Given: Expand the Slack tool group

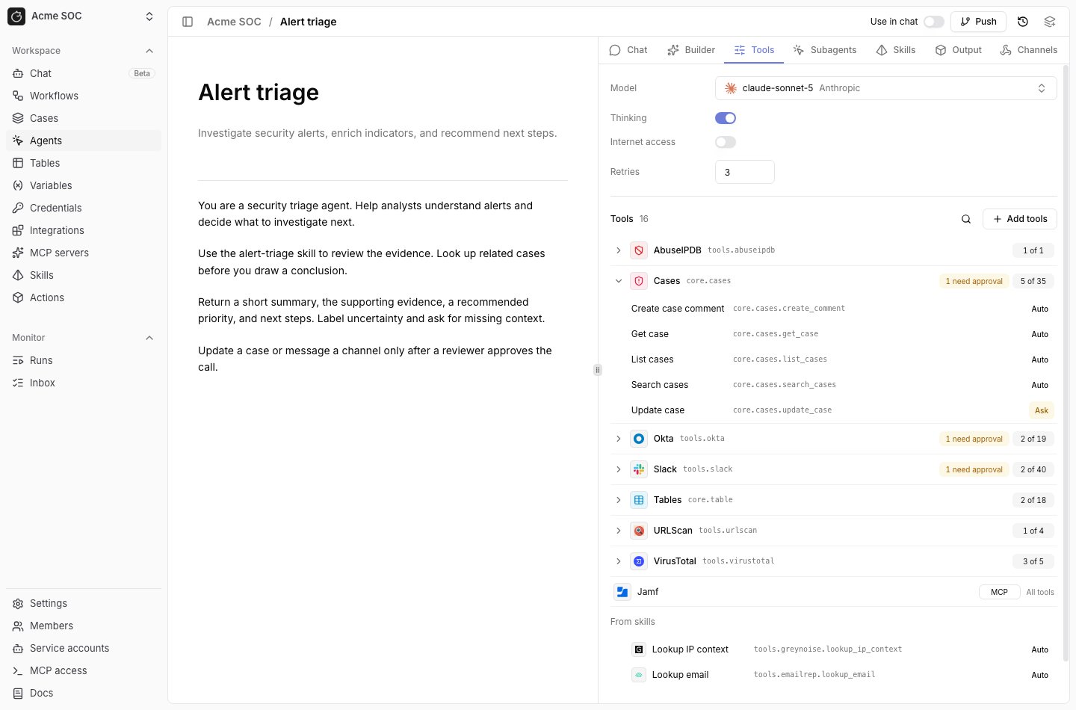Looking at the screenshot, I should 618,469.
